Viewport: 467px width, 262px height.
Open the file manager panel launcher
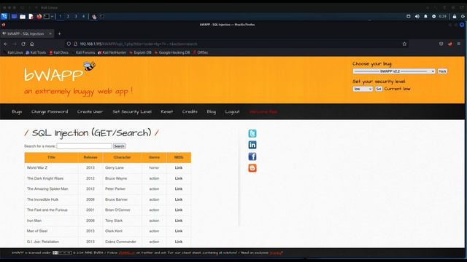tap(23, 16)
